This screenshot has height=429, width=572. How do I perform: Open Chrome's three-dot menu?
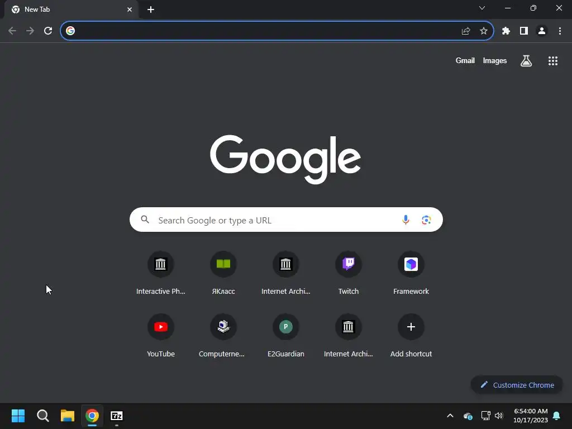560,31
